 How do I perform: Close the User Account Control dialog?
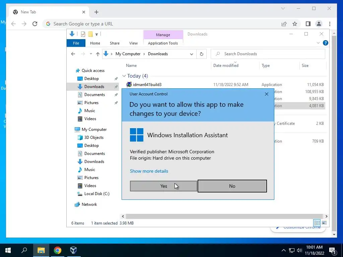click(x=266, y=94)
